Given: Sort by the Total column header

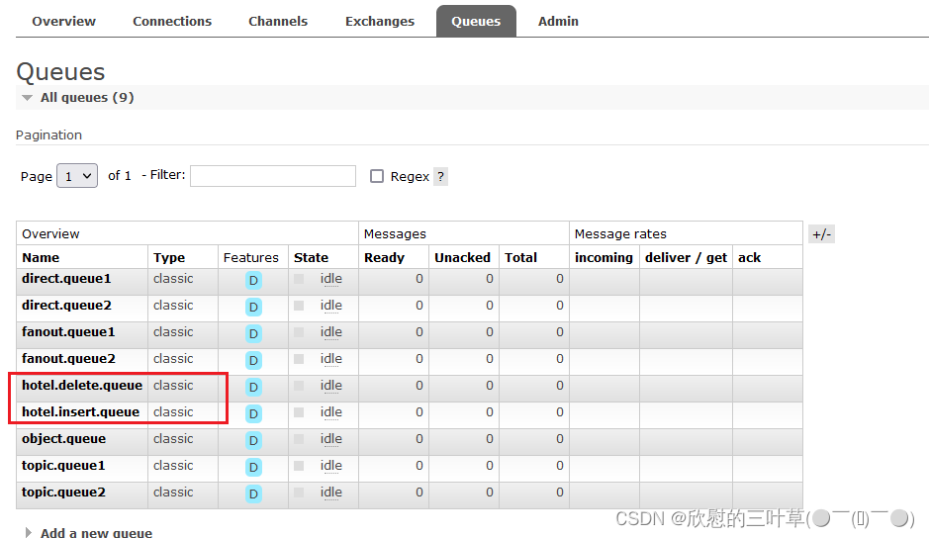Looking at the screenshot, I should pos(520,258).
